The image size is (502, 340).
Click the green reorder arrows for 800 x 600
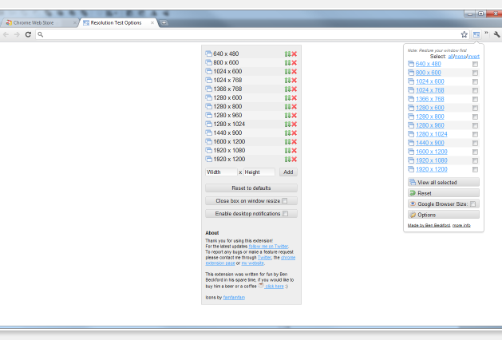click(287, 62)
